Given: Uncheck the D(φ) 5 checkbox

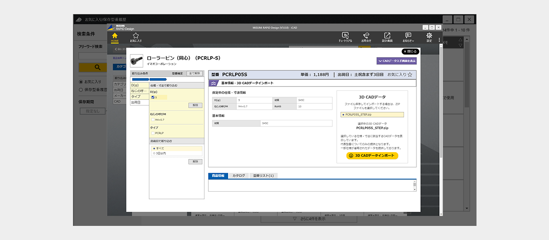Looking at the screenshot, I should click(153, 97).
